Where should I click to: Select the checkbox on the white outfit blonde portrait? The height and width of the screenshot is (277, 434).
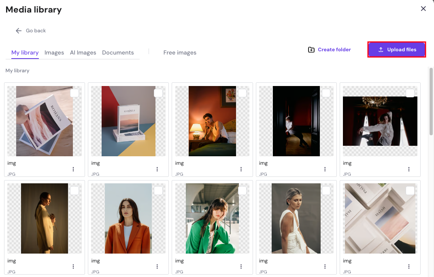click(326, 190)
